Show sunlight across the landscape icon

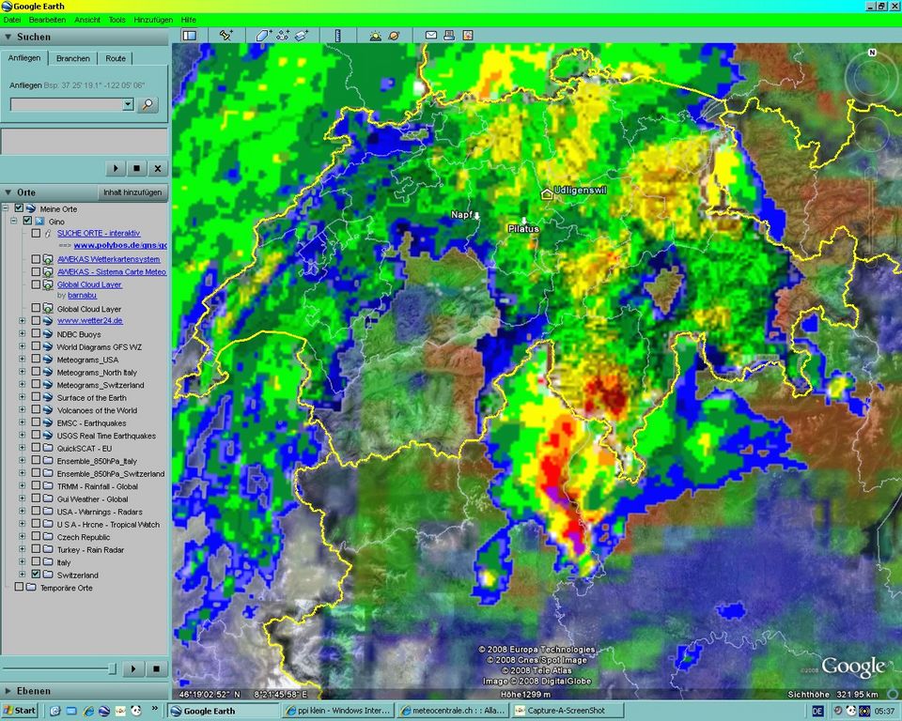(x=376, y=36)
